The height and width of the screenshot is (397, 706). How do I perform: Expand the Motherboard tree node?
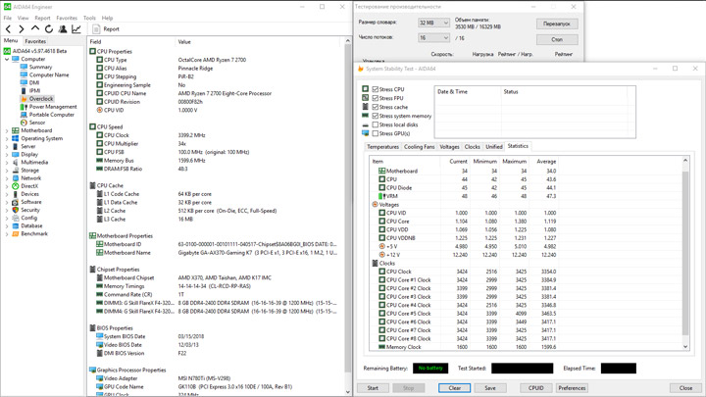point(7,130)
